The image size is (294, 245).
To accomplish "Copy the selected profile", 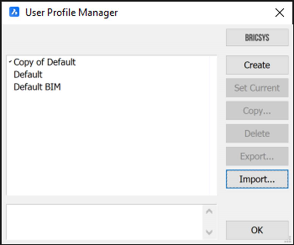I will pos(257,111).
